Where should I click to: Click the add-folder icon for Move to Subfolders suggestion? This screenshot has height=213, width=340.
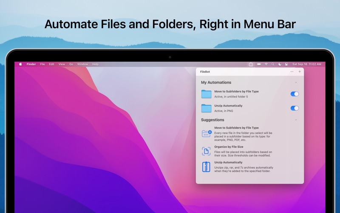point(207,134)
